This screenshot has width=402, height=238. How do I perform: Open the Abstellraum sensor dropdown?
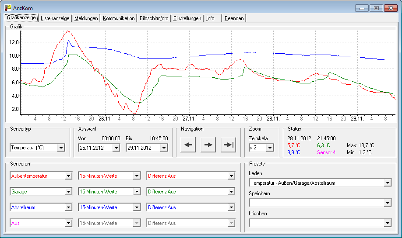tap(68, 207)
